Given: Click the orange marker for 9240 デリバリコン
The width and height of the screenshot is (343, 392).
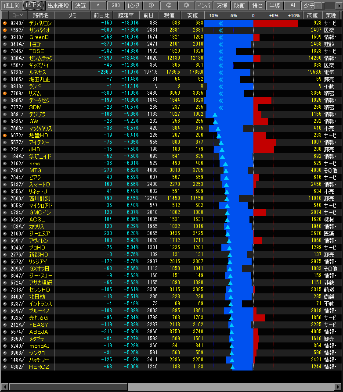Looking at the screenshot, I should (5, 23).
